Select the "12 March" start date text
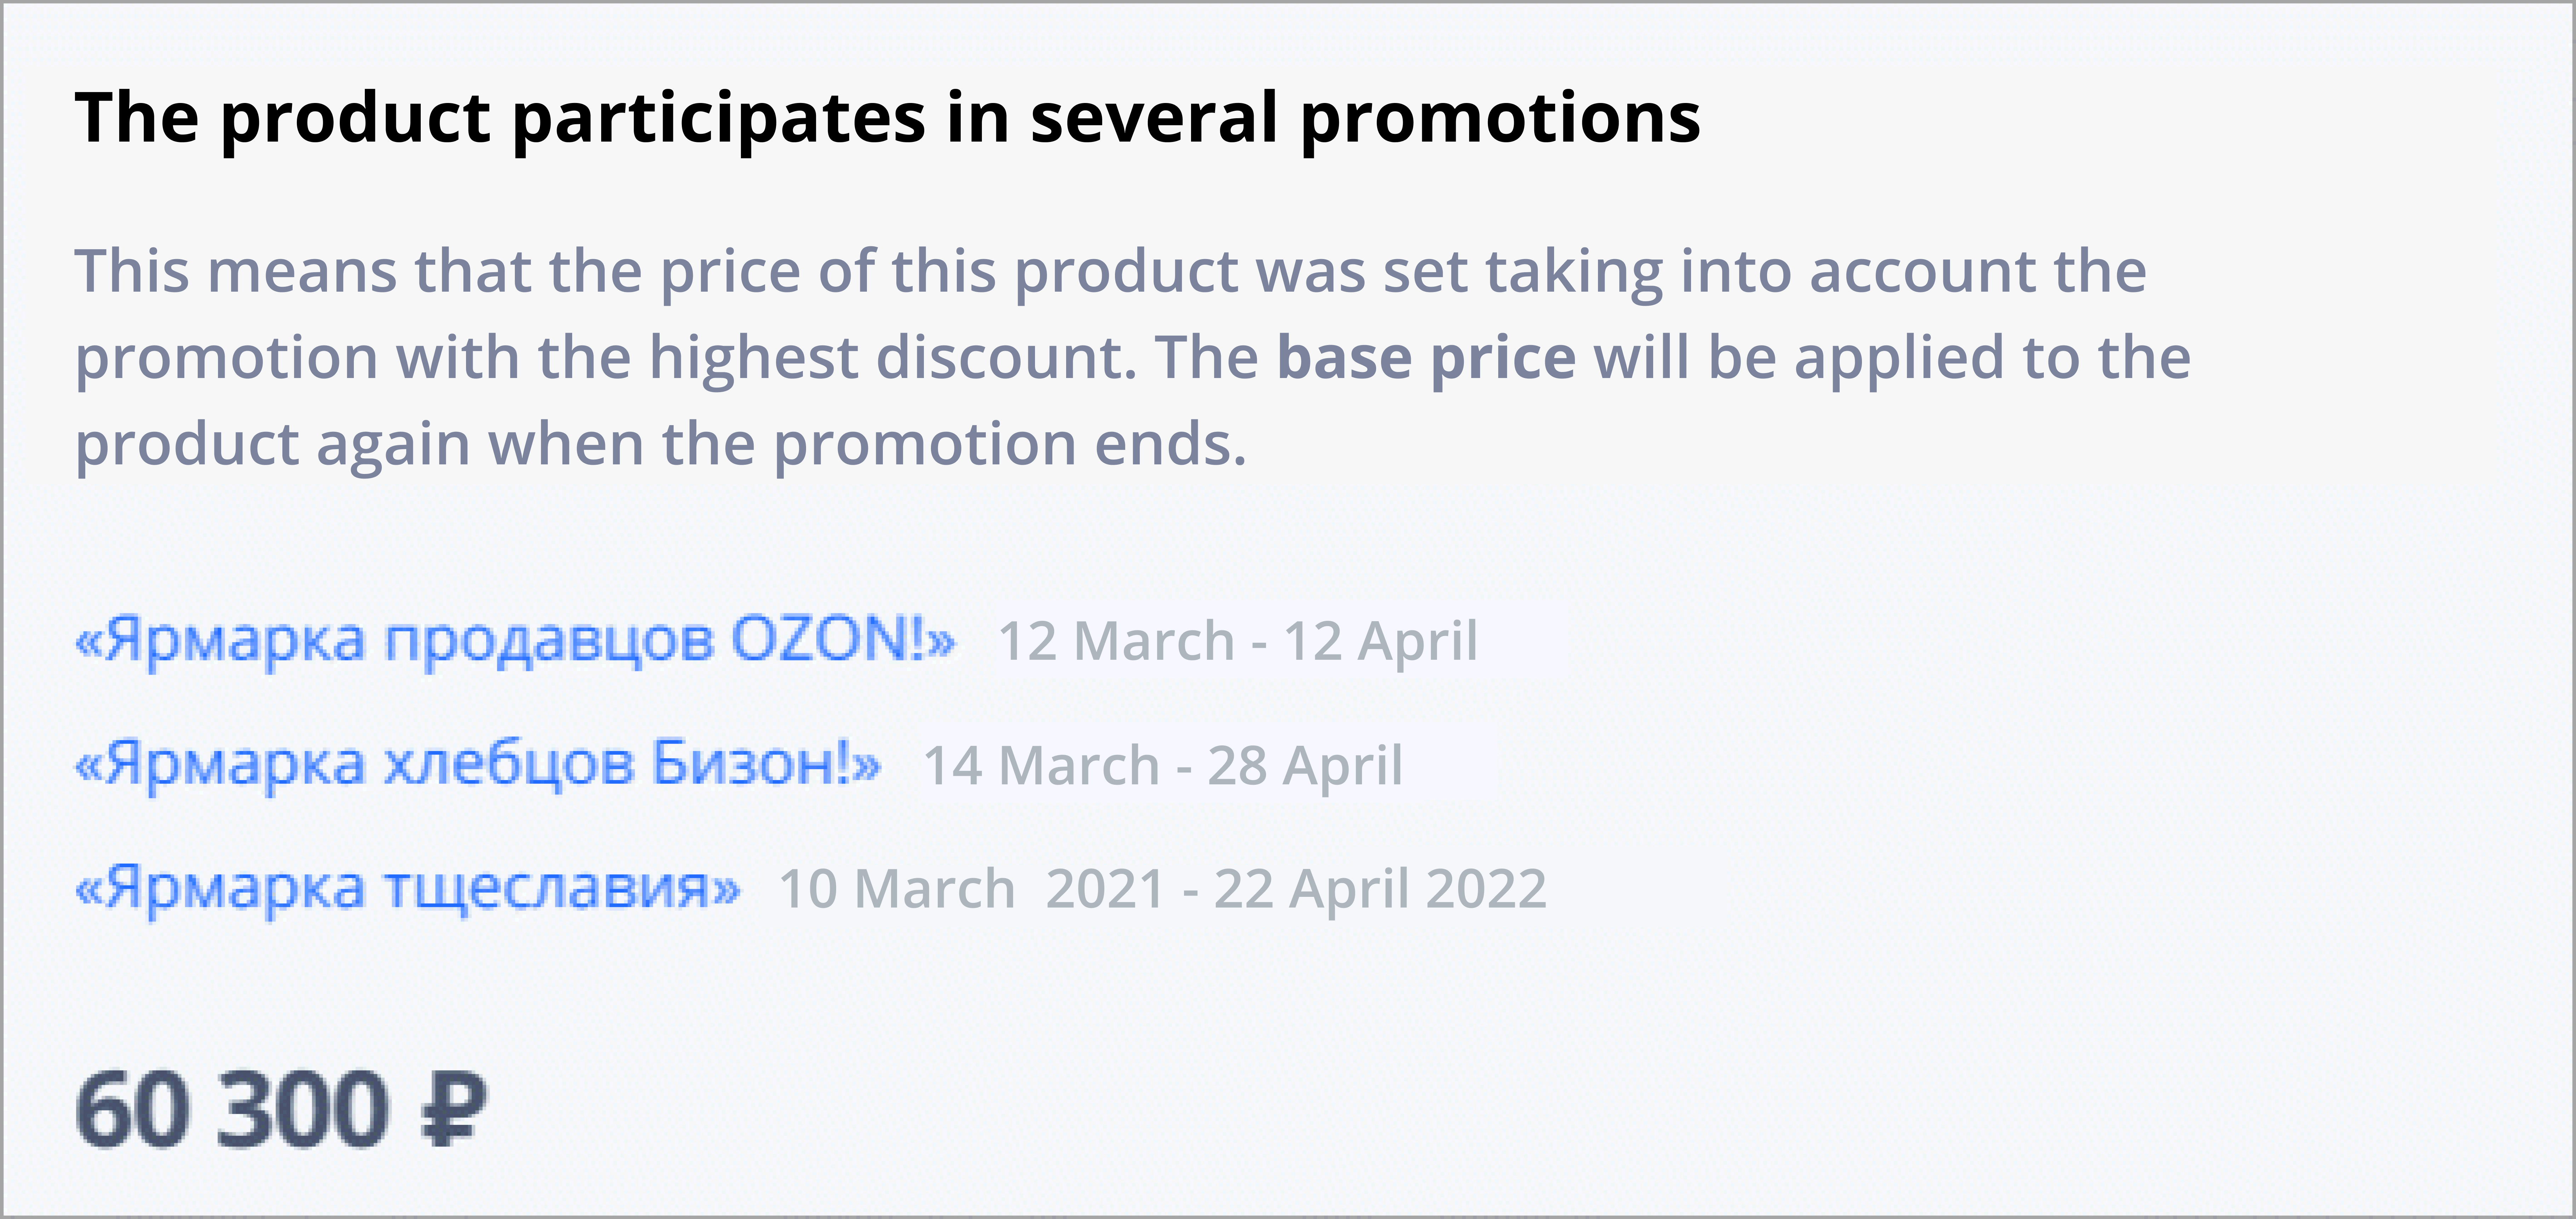Image resolution: width=2576 pixels, height=1219 pixels. (1116, 641)
